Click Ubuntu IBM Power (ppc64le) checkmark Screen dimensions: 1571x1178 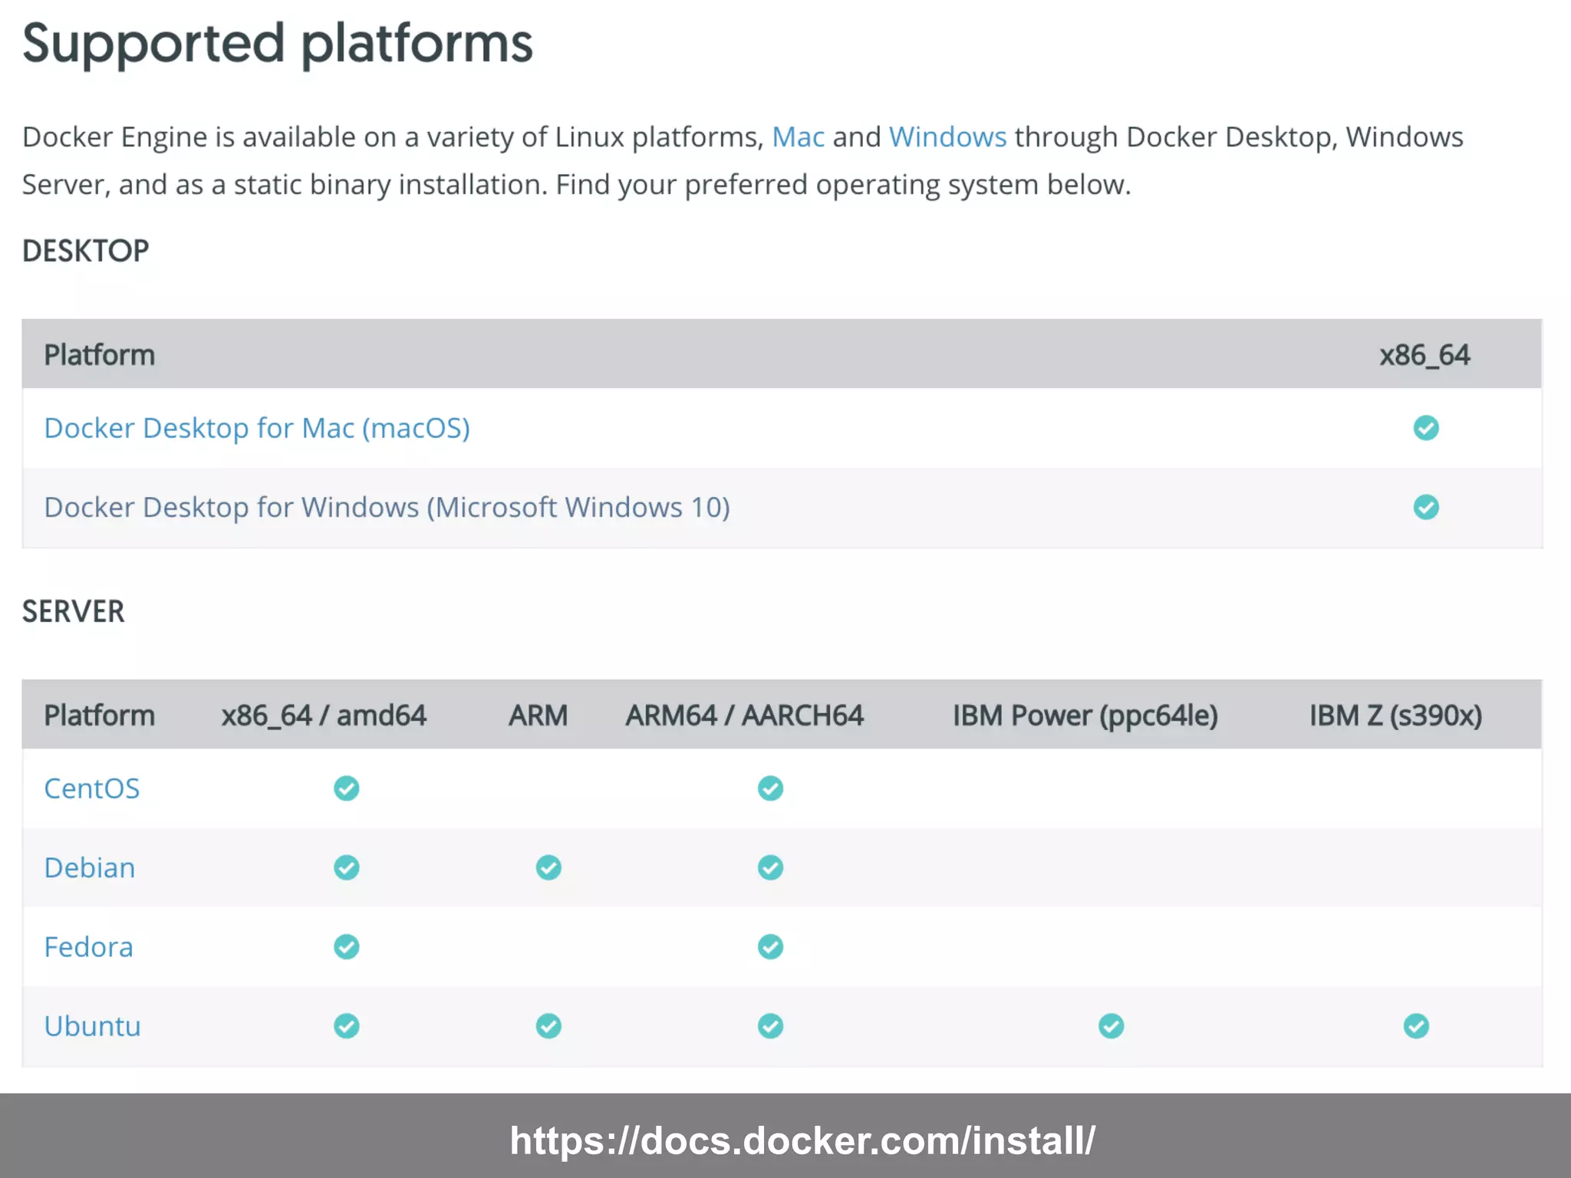tap(1111, 1026)
